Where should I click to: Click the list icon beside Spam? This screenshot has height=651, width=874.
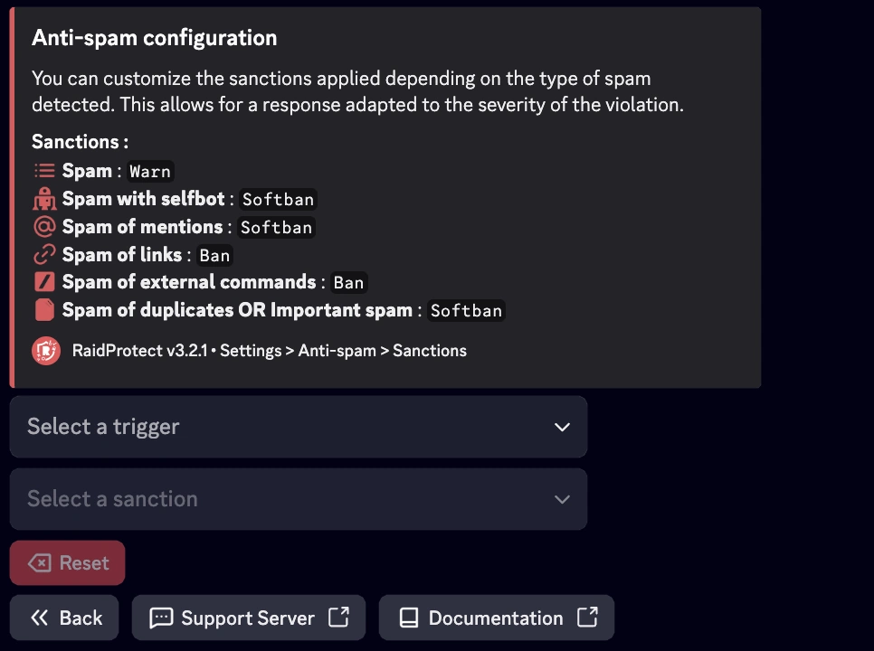[x=43, y=171]
